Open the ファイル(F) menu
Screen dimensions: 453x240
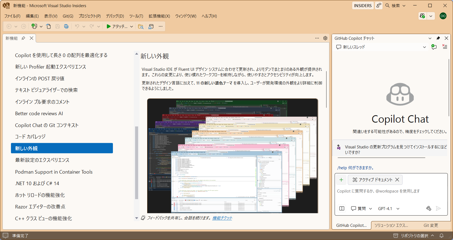[x=12, y=16]
